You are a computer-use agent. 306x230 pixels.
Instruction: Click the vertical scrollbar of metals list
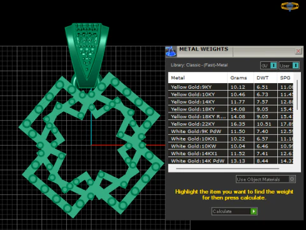(x=297, y=95)
